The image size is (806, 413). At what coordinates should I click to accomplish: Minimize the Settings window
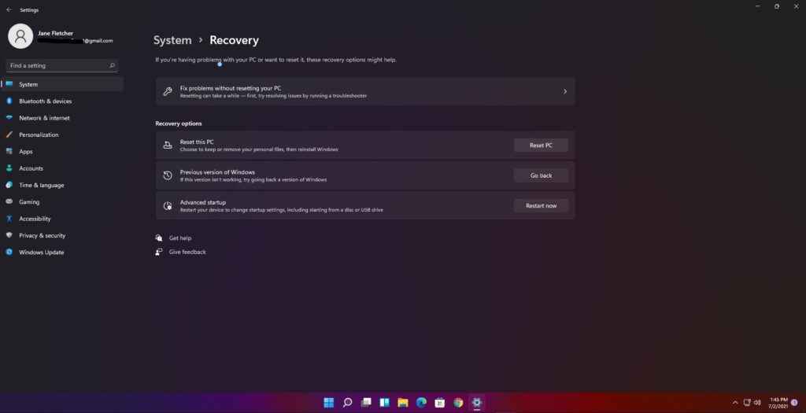(758, 6)
